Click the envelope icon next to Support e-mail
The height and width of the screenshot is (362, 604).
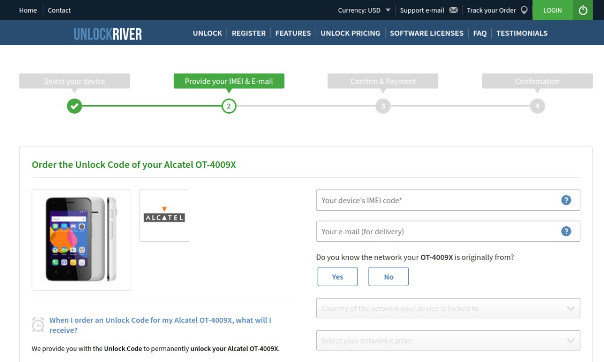click(453, 10)
